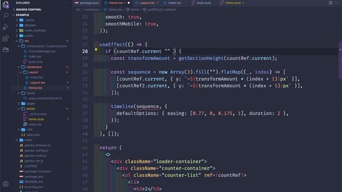
Task: Click 'useEffect() callback' breadcrumb
Action: coord(161,10)
